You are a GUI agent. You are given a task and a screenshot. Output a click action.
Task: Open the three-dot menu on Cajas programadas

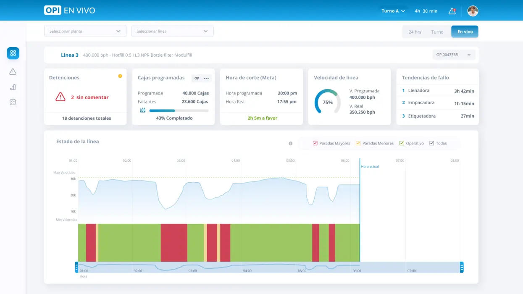(x=206, y=79)
